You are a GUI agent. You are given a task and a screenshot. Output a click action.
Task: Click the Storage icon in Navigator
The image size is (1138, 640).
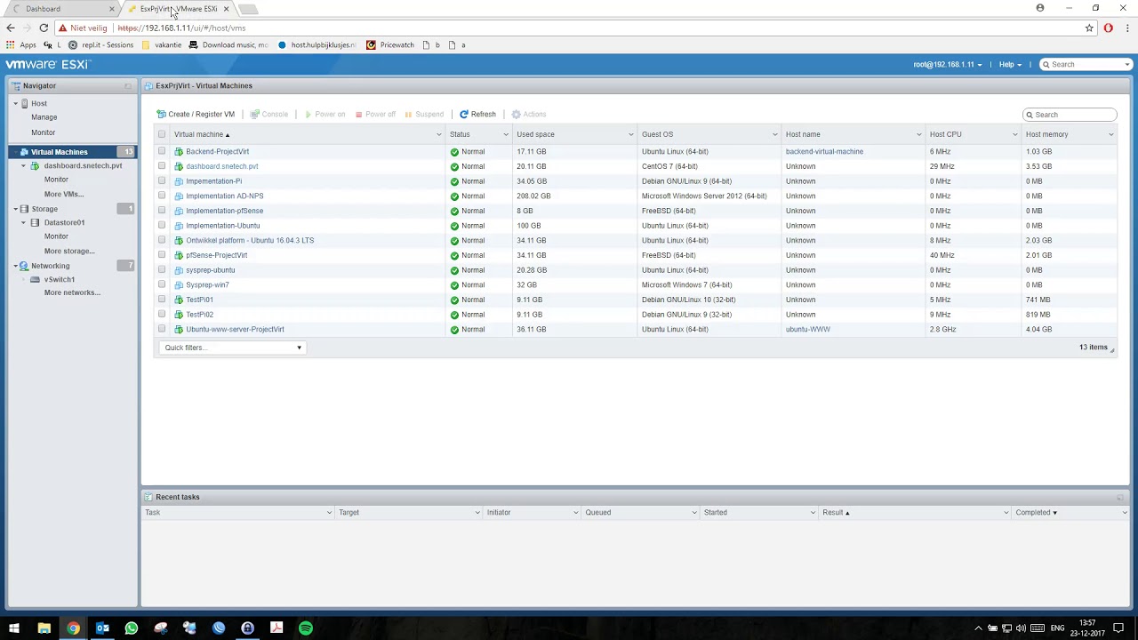tap(25, 209)
